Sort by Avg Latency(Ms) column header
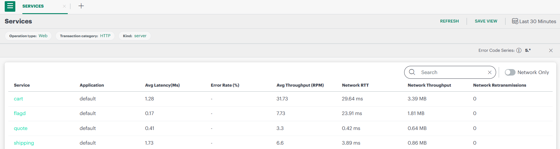This screenshot has height=149, width=560. click(162, 85)
